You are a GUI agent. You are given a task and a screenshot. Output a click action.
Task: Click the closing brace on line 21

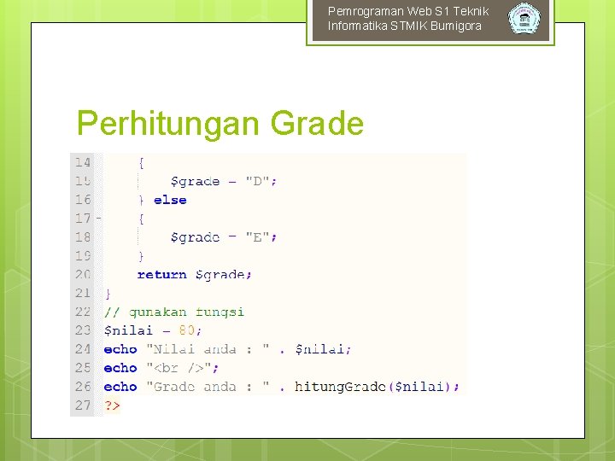108,294
